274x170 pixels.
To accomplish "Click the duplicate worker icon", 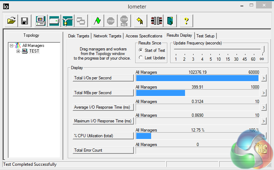I will [81, 21].
